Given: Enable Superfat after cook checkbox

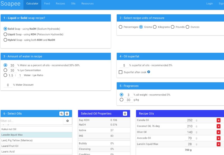Looking at the screenshot, I should tap(121, 72).
